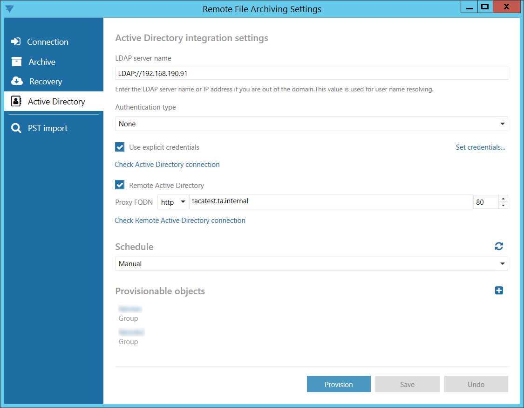The height and width of the screenshot is (408, 524).
Task: Click Check Remote Active Directory connection
Action: click(x=180, y=221)
